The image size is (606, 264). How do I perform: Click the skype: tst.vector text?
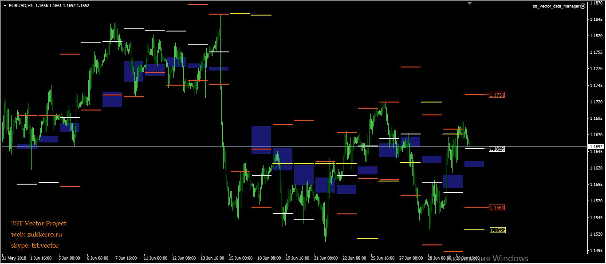pos(35,245)
